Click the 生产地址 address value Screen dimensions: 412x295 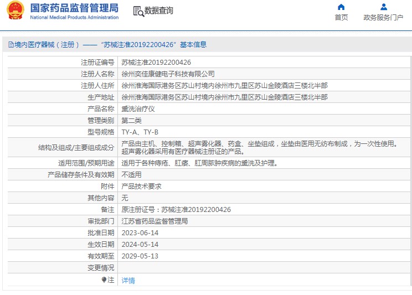coord(224,97)
